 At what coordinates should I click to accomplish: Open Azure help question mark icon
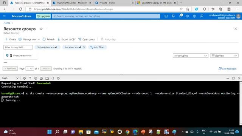pyautogui.click(x=194, y=16)
